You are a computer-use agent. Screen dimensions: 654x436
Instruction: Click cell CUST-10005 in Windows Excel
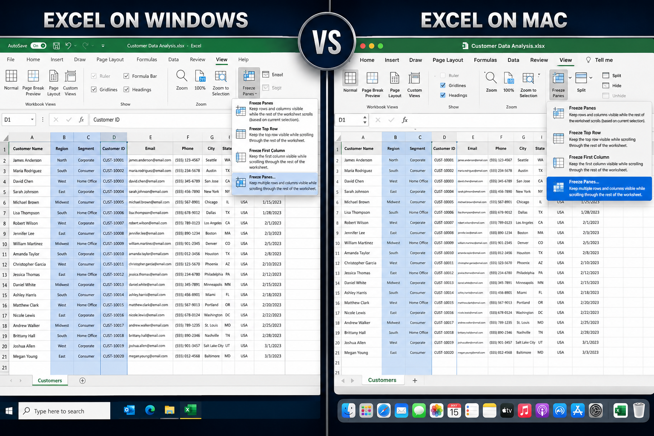click(114, 202)
